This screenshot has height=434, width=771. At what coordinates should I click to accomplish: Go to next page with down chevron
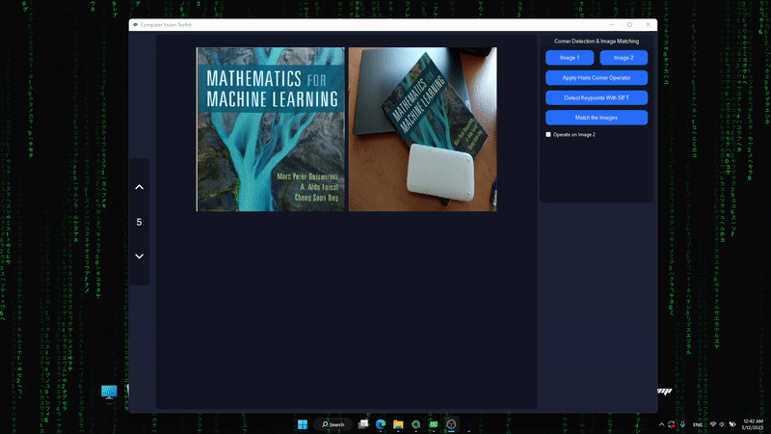pos(139,256)
